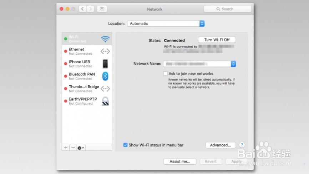Click the EarthVPN padlock icon
The width and height of the screenshot is (309, 174).
[105, 101]
